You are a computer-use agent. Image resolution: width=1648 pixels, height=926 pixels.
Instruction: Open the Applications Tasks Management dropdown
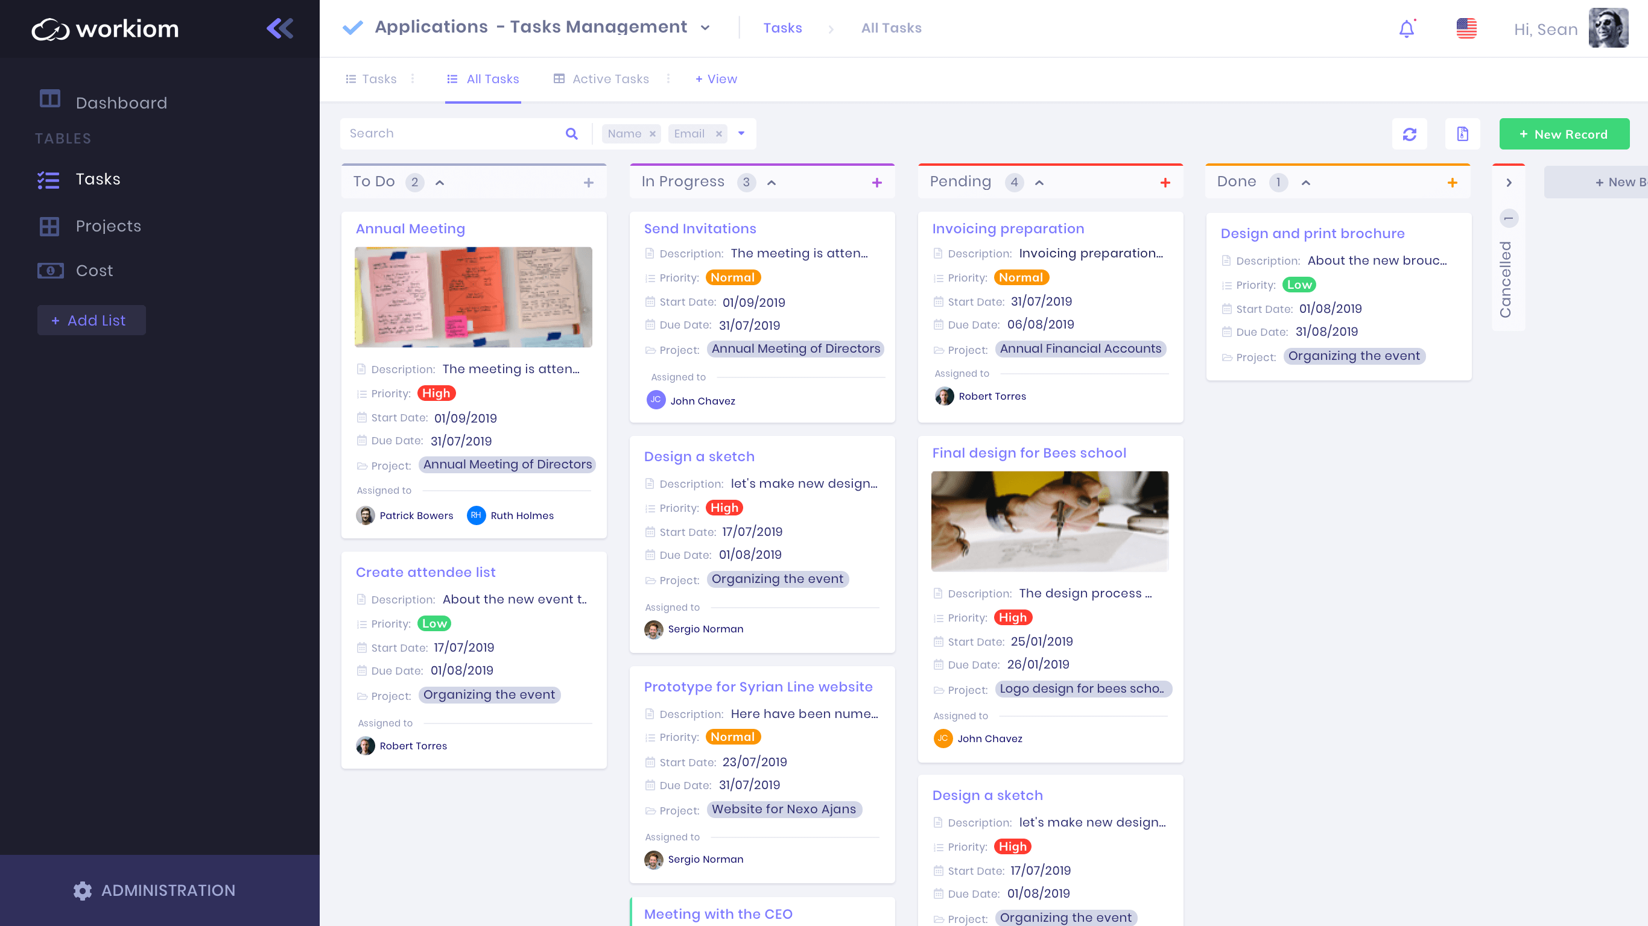pyautogui.click(x=705, y=28)
